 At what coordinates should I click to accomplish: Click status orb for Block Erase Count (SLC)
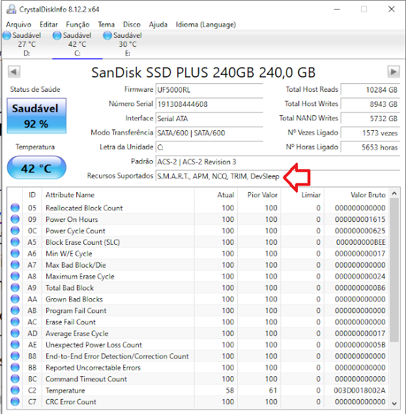[15, 242]
